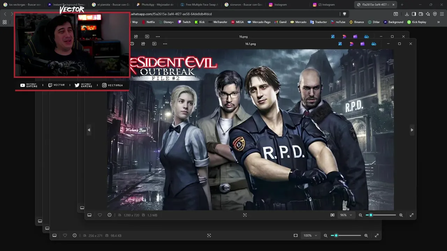The width and height of the screenshot is (447, 251).
Task: Open the WeTransfer bookmark
Action: [x=218, y=22]
